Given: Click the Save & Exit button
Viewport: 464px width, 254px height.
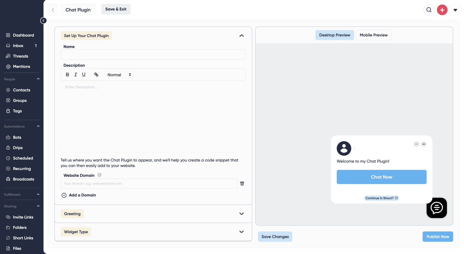Looking at the screenshot, I should pyautogui.click(x=116, y=9).
